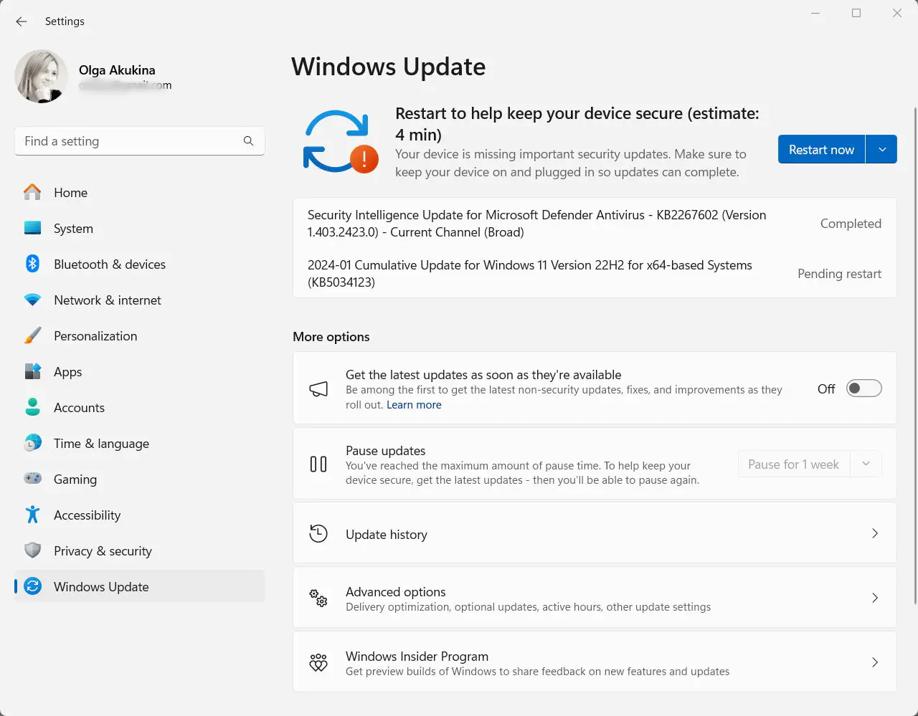
Task: Click the Network wifi icon
Action: pos(32,300)
